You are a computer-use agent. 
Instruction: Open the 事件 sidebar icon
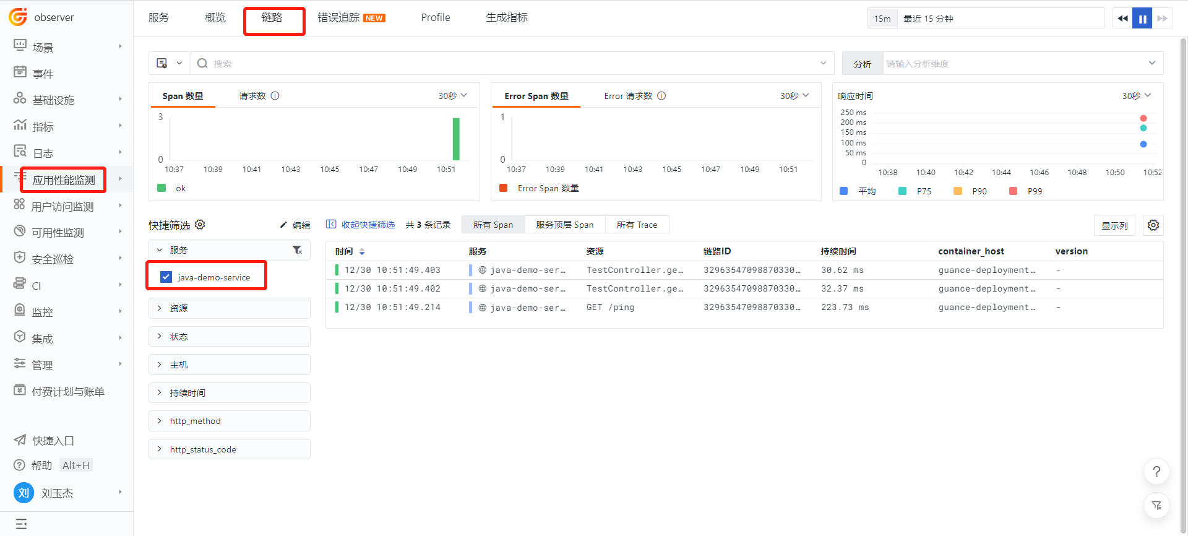point(20,72)
